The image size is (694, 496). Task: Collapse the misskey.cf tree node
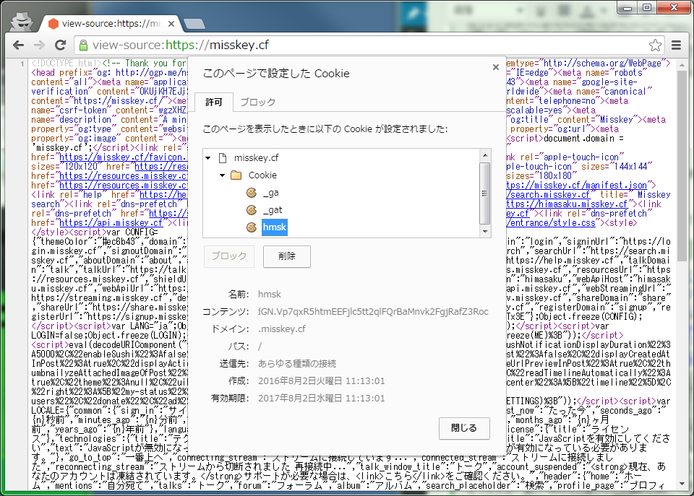(x=208, y=158)
